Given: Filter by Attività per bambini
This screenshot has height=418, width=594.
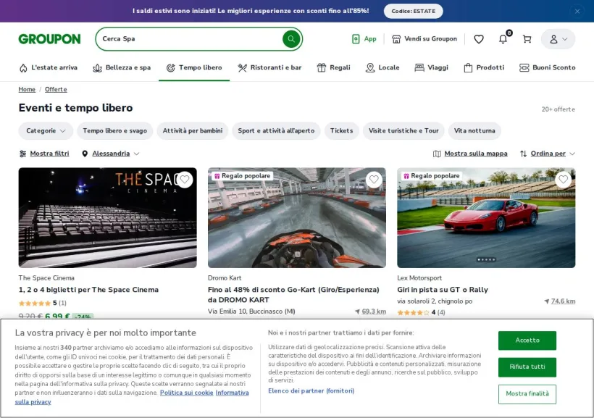Looking at the screenshot, I should click(193, 130).
